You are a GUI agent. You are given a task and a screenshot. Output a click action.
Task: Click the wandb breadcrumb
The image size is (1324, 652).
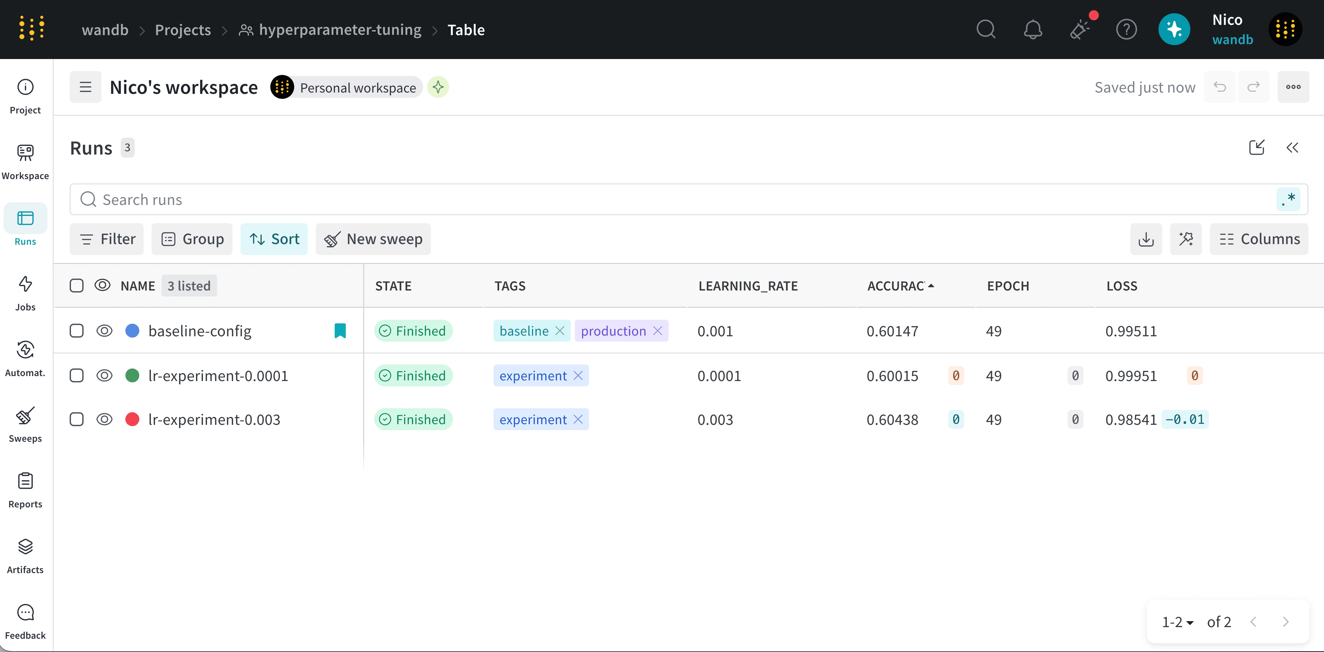(x=105, y=30)
